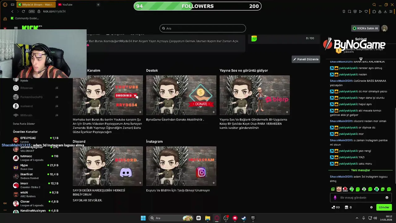Image resolution: width=396 pixels, height=223 pixels.
Task: Click the tab search magnifier icon
Action: (x=374, y=5)
